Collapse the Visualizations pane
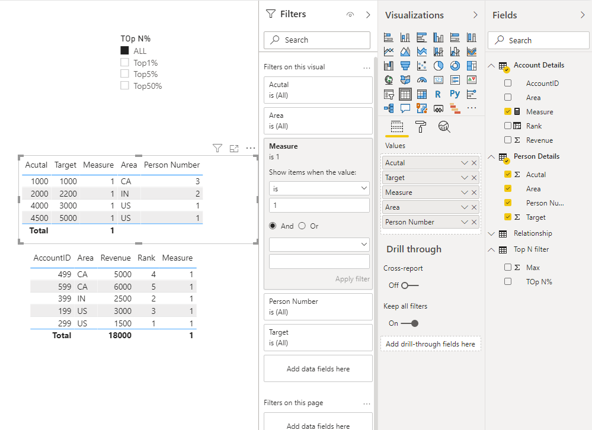 tap(475, 15)
